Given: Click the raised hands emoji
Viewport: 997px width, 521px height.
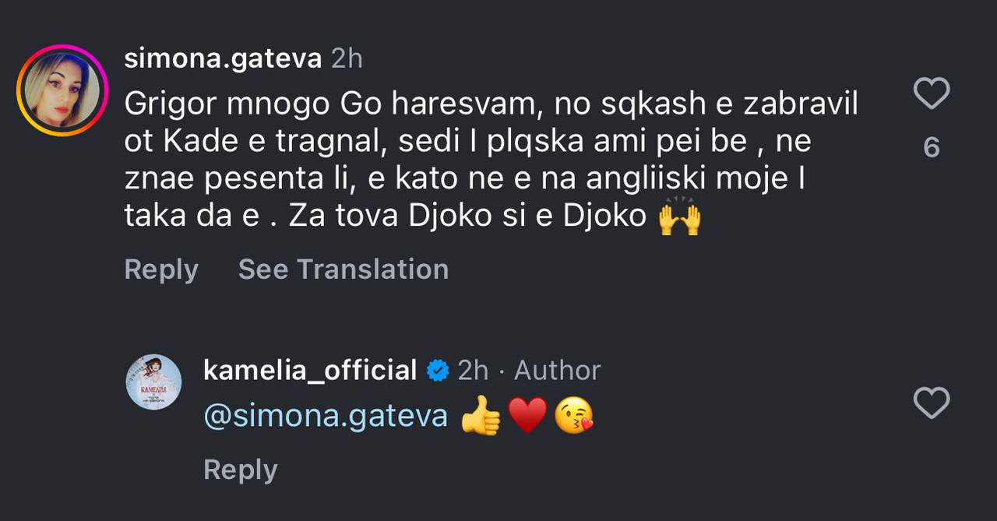Looking at the screenshot, I should click(x=679, y=217).
